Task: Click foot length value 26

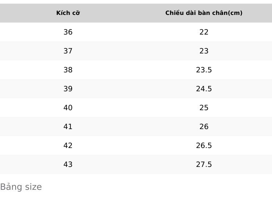Action: 204,127
